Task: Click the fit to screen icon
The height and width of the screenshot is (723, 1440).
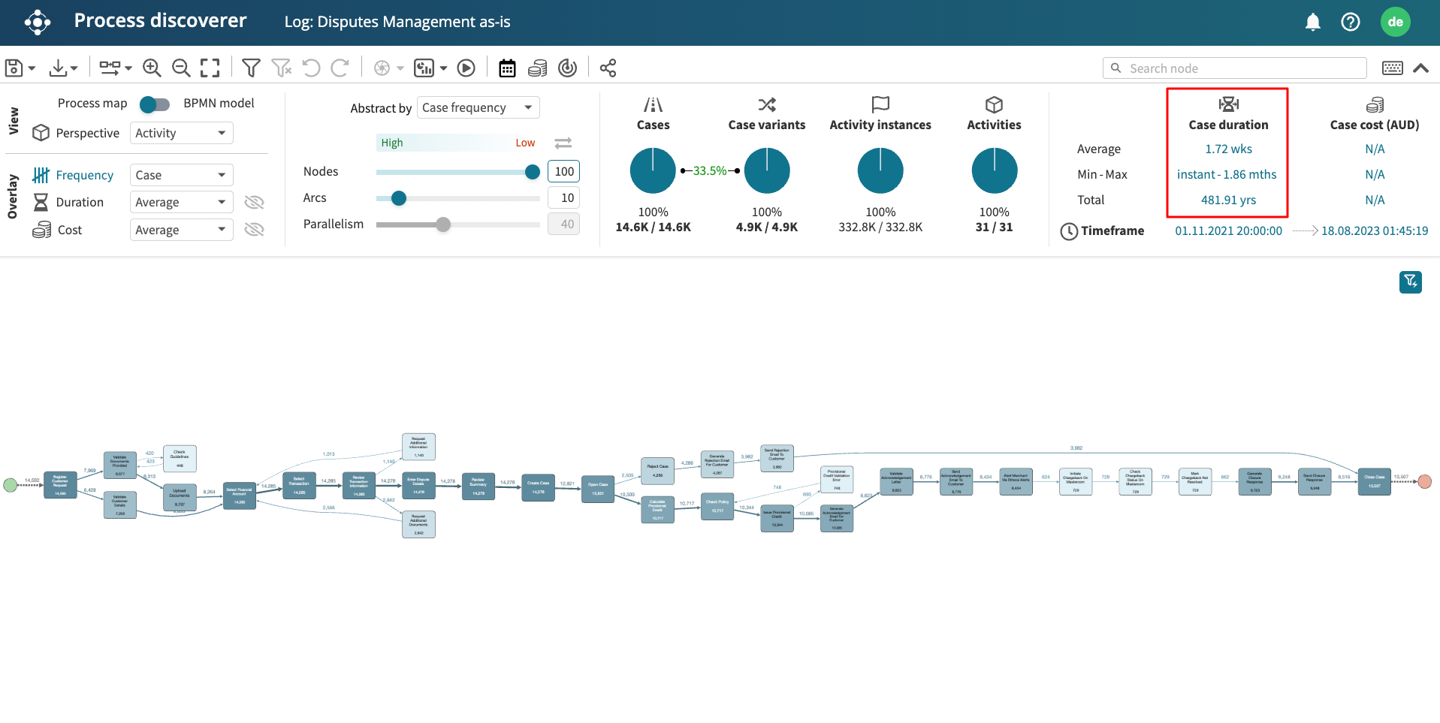Action: (210, 68)
